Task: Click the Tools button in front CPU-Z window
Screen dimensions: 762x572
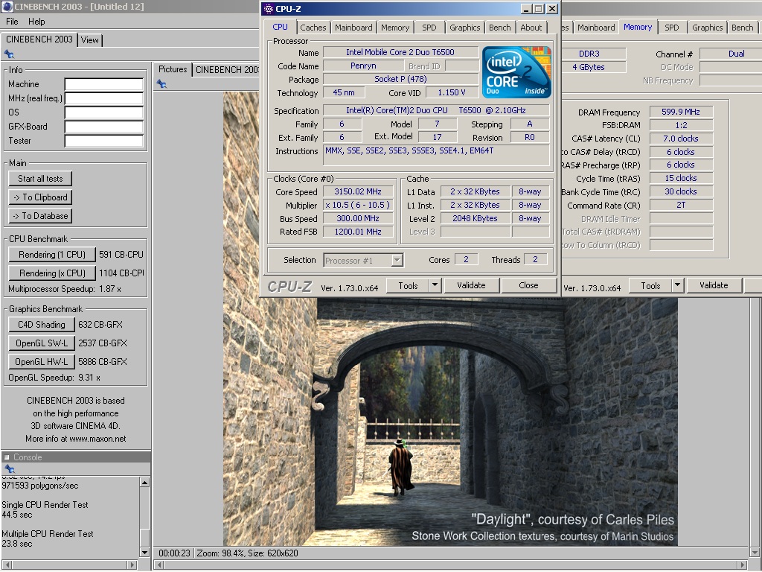Action: 408,285
